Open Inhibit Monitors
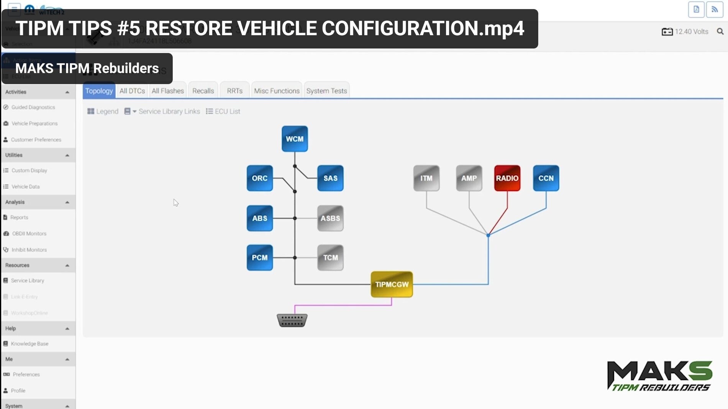The height and width of the screenshot is (409, 728). [x=29, y=250]
